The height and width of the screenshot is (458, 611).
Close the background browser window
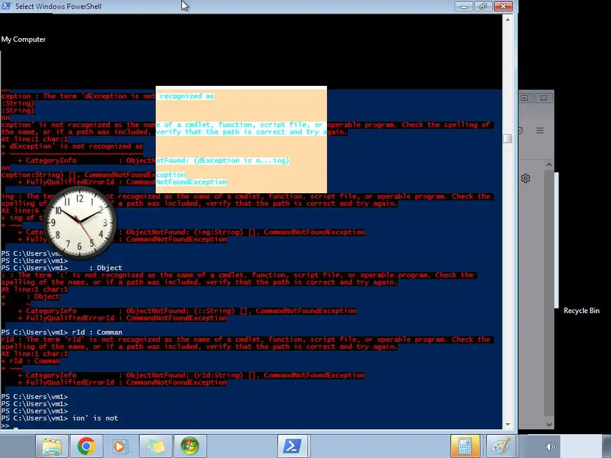point(544,98)
